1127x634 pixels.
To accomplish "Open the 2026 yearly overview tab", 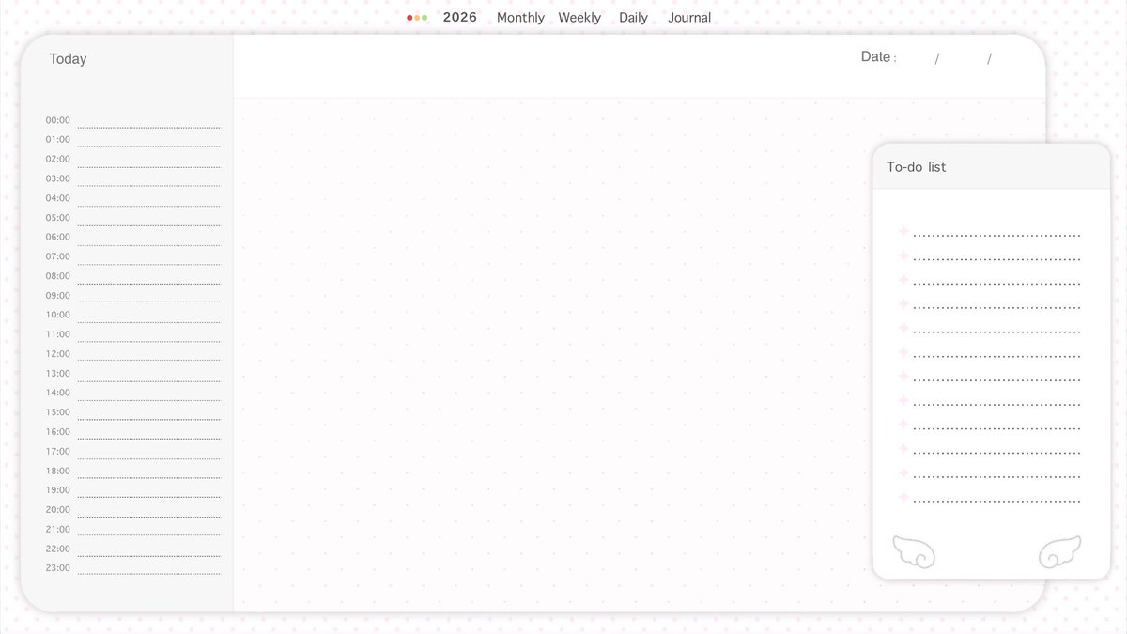I will point(460,18).
